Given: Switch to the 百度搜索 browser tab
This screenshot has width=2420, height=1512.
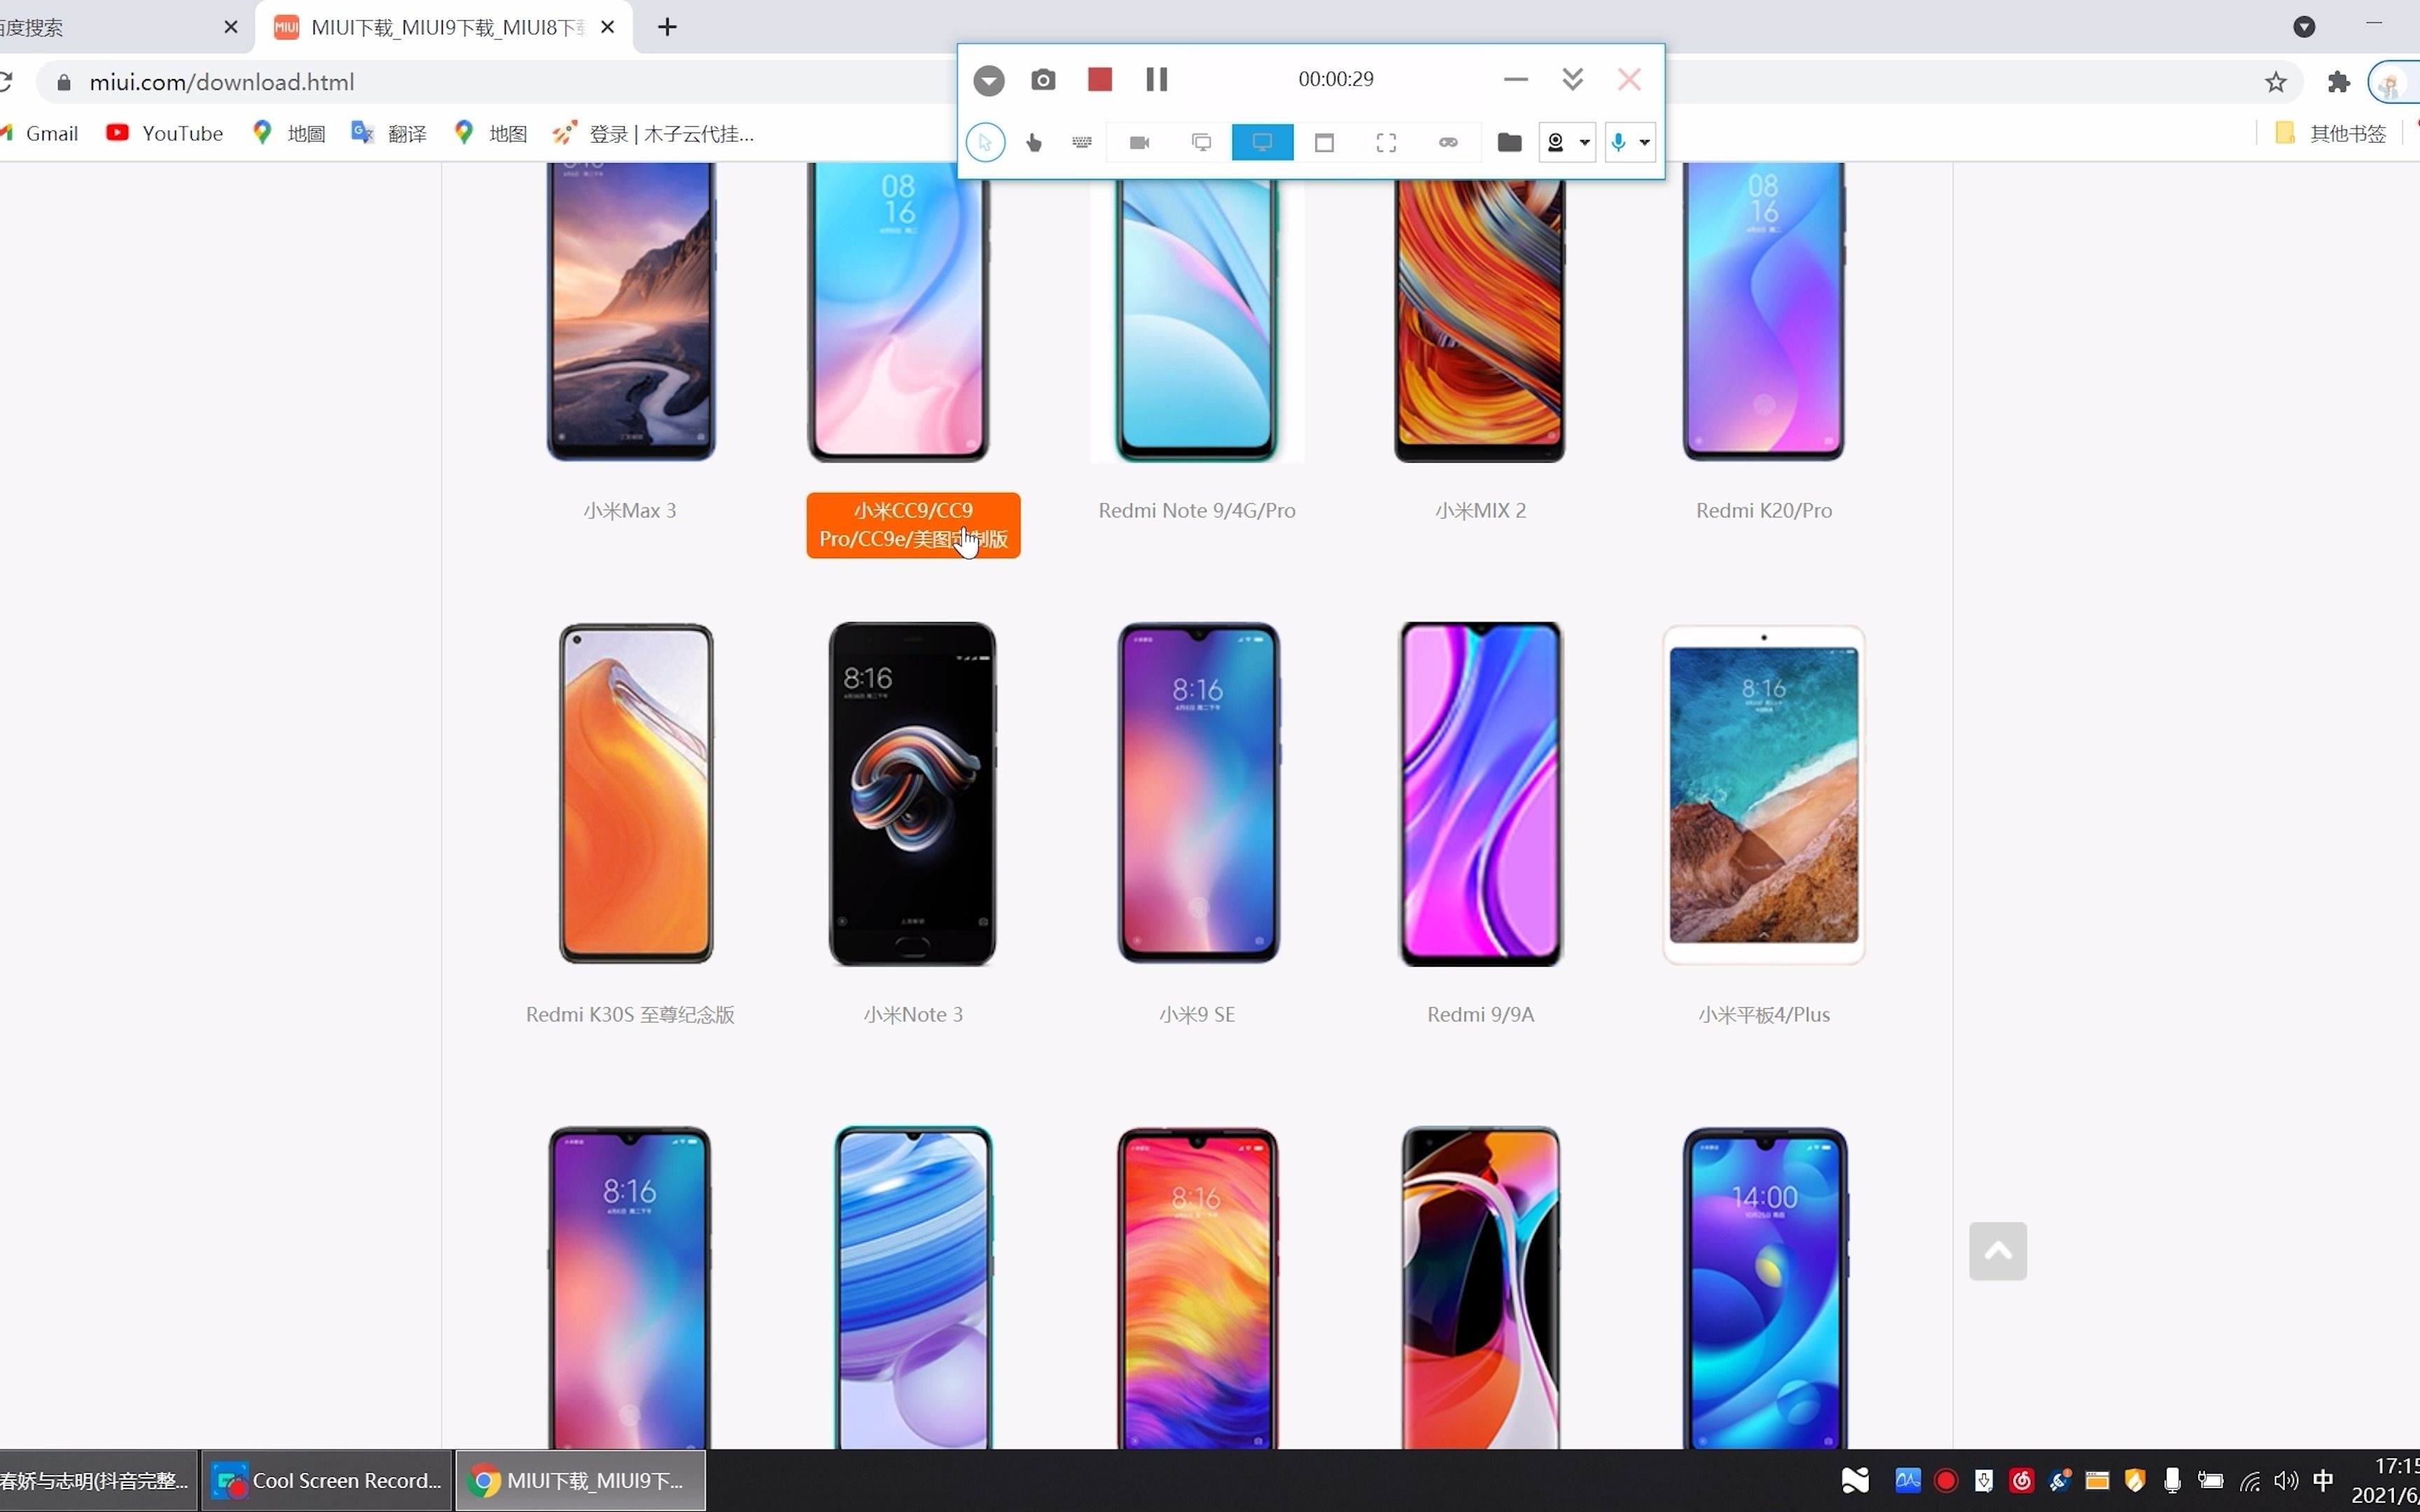Looking at the screenshot, I should pos(120,27).
